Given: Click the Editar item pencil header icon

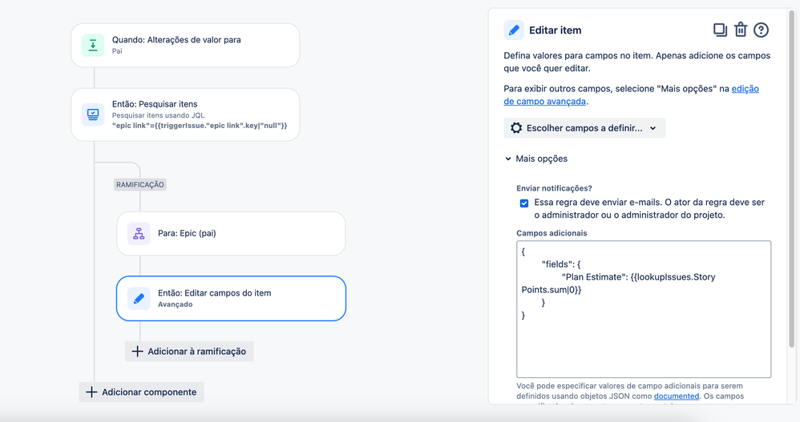Looking at the screenshot, I should [514, 30].
